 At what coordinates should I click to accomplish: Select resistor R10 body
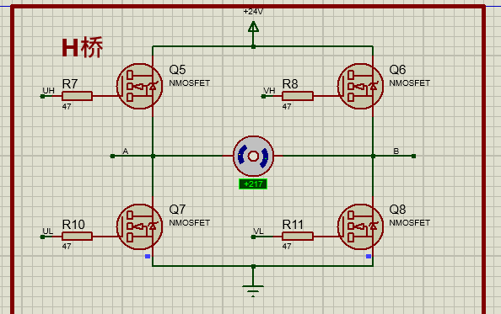pyautogui.click(x=77, y=237)
